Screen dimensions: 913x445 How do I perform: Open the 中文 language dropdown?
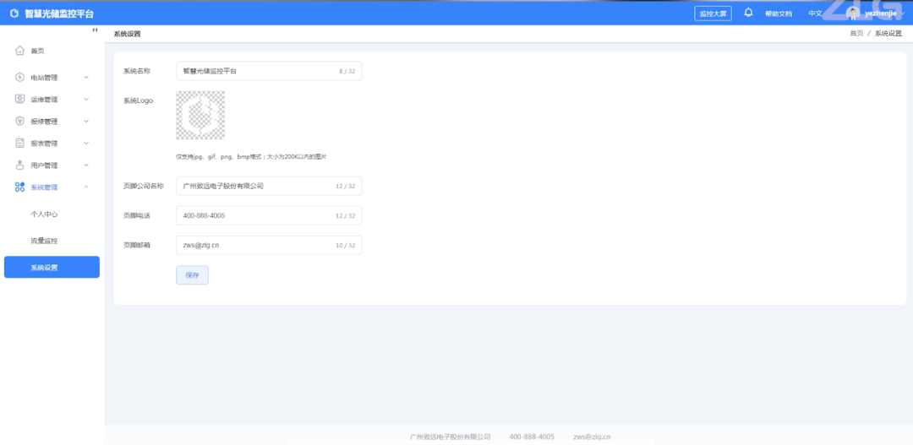(815, 14)
